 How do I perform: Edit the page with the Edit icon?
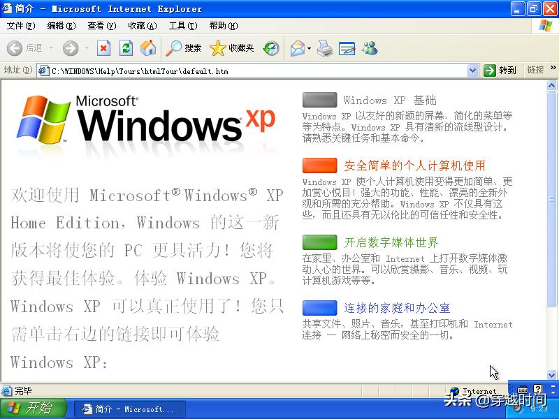click(x=345, y=49)
